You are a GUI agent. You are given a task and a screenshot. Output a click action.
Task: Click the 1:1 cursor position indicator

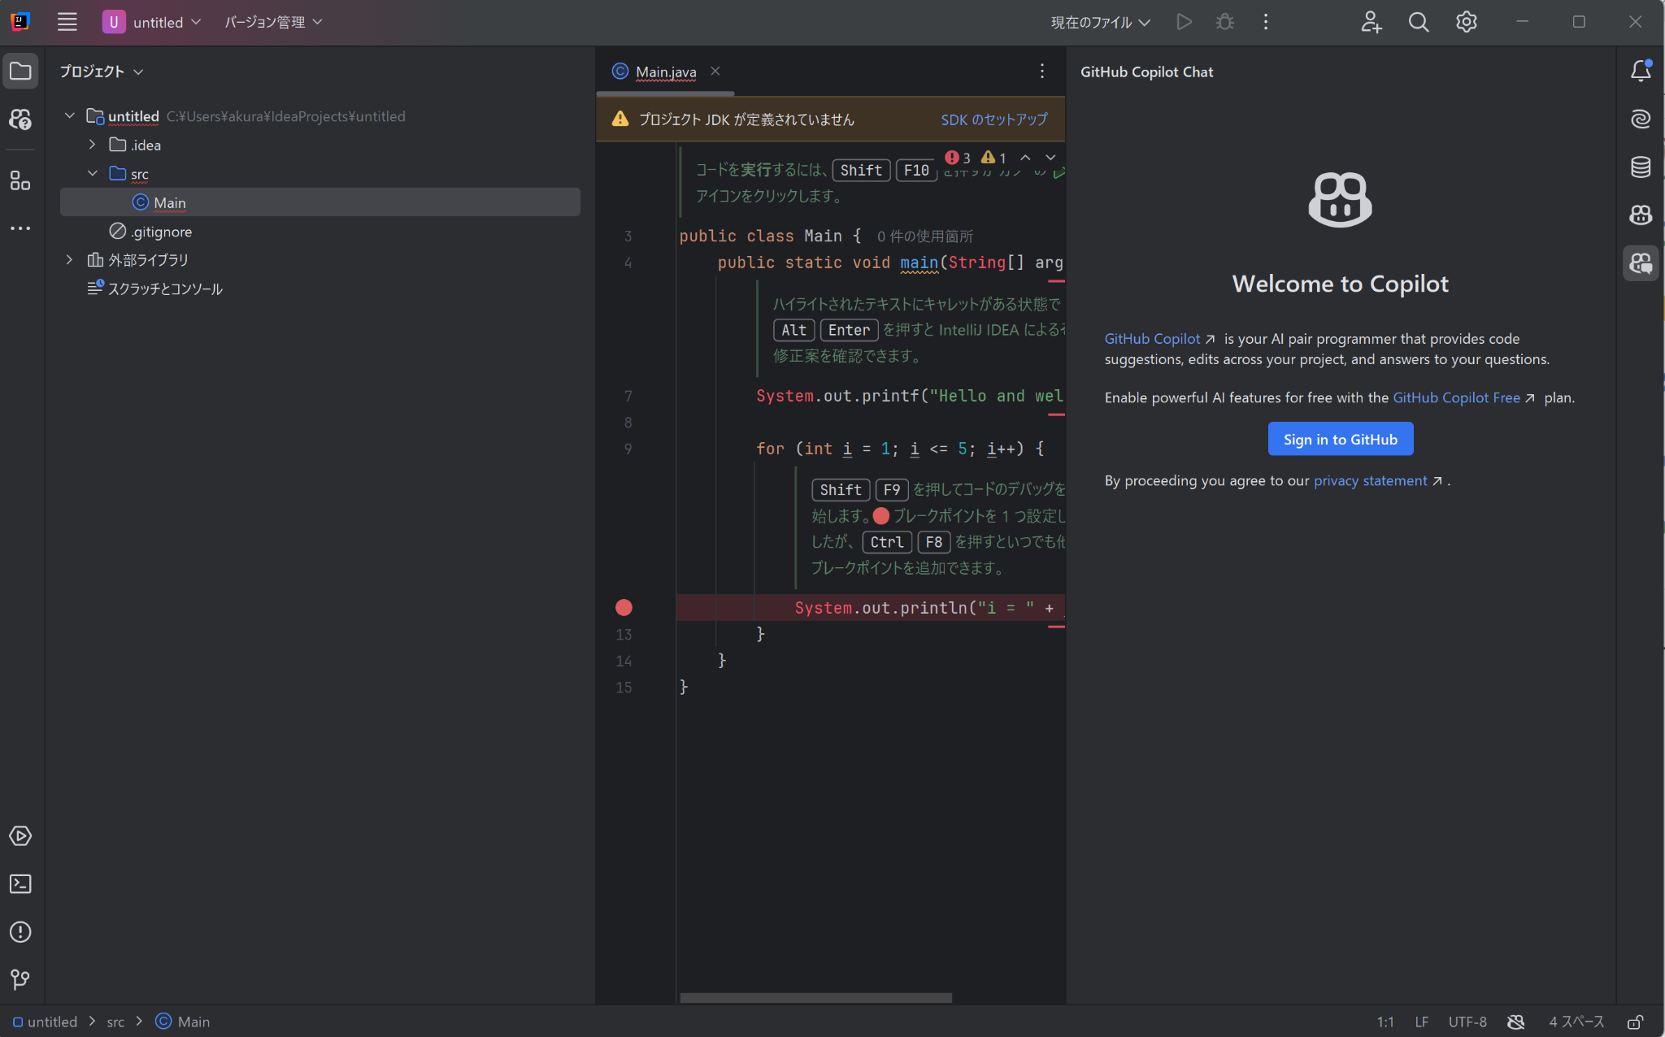pyautogui.click(x=1385, y=1022)
